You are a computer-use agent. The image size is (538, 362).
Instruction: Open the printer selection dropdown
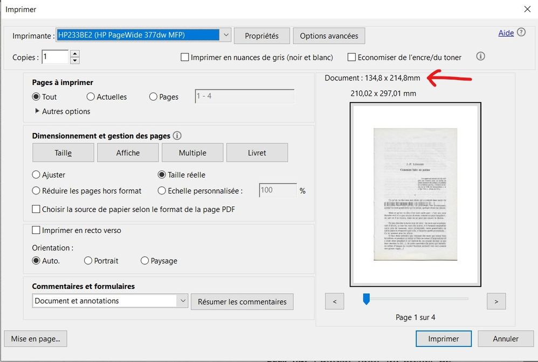point(226,34)
